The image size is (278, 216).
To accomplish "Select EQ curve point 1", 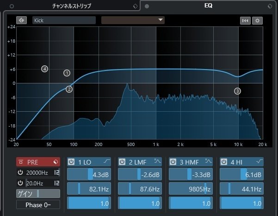I will coord(67,73).
